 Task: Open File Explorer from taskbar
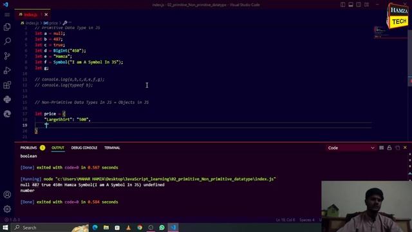(106, 227)
